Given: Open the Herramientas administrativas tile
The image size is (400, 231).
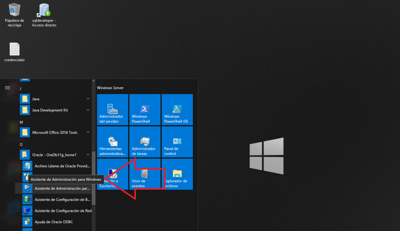Looking at the screenshot, I should pos(112,142).
